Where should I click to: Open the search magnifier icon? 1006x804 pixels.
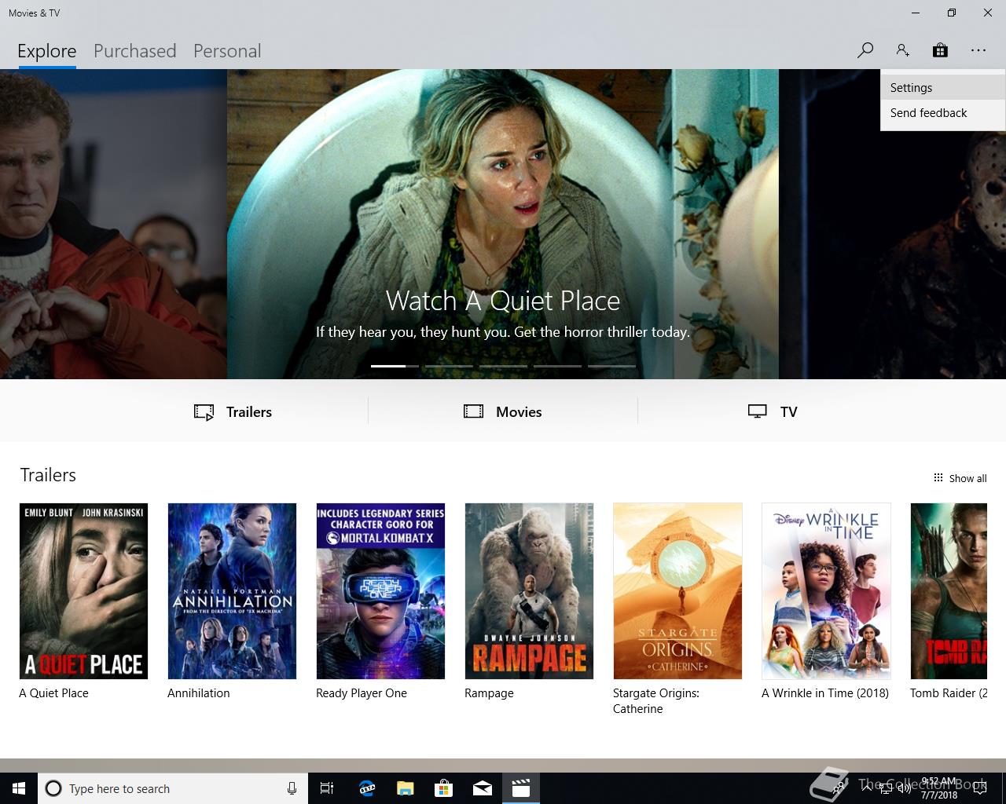click(x=865, y=50)
